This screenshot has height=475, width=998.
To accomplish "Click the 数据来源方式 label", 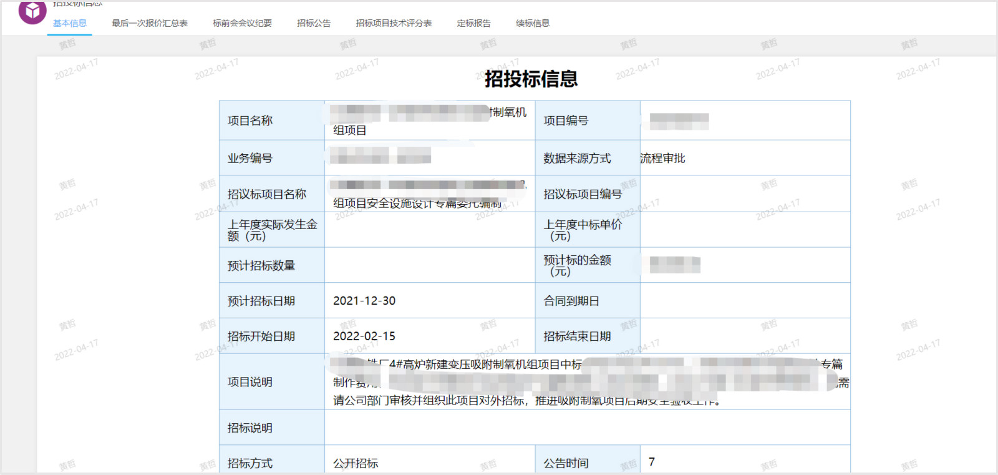I will pyautogui.click(x=577, y=159).
